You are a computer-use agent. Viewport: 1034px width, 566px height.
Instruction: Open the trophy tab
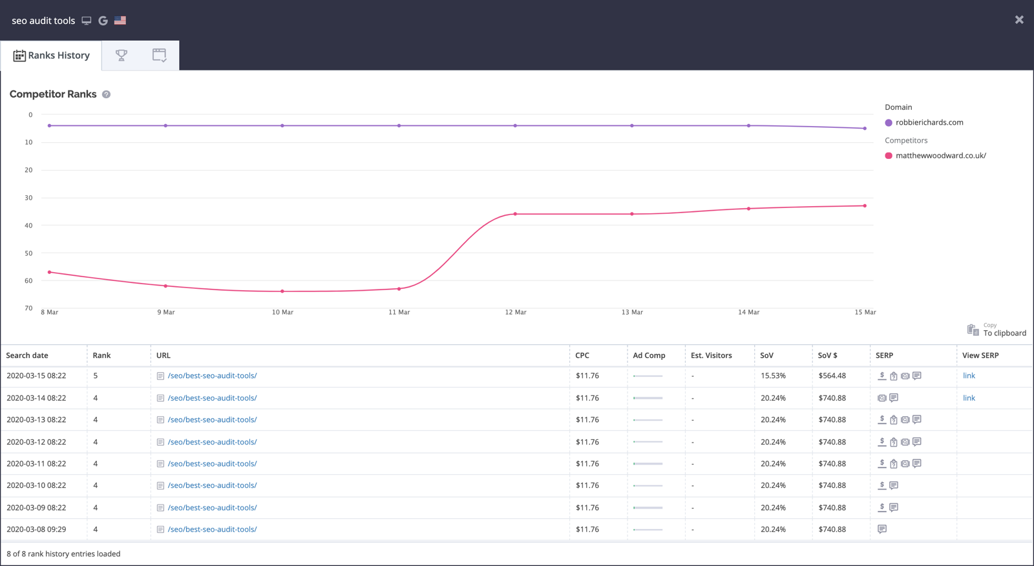point(121,56)
